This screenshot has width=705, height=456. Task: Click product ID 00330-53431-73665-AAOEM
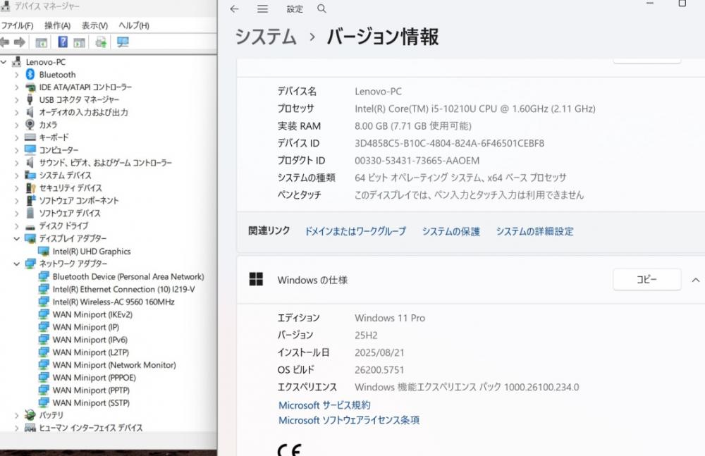pyautogui.click(x=417, y=161)
